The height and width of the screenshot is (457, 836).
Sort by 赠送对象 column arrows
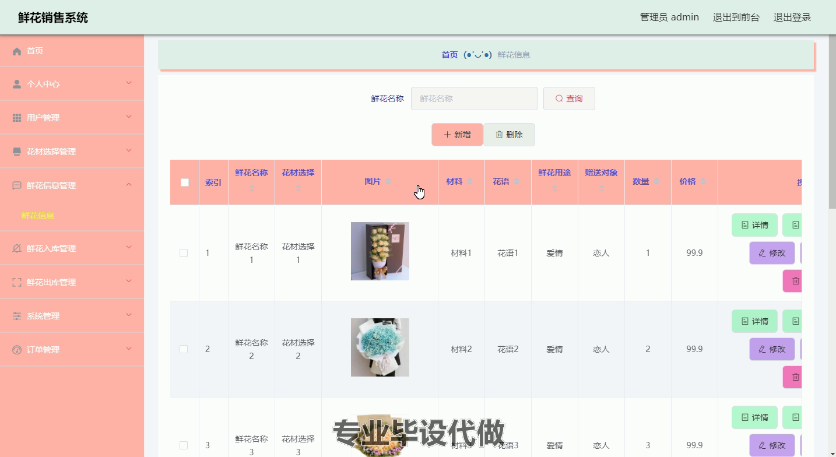[602, 188]
